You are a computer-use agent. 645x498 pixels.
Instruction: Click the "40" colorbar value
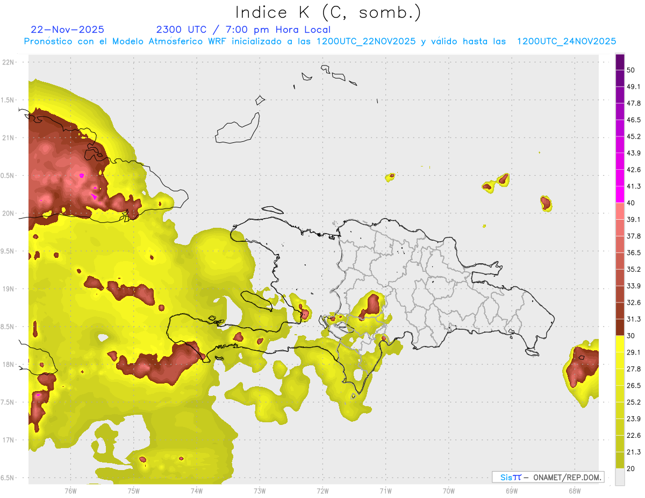631,203
